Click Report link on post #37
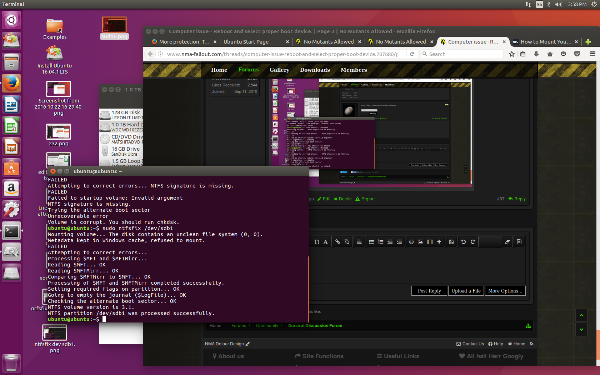The width and height of the screenshot is (600, 375). [x=365, y=199]
